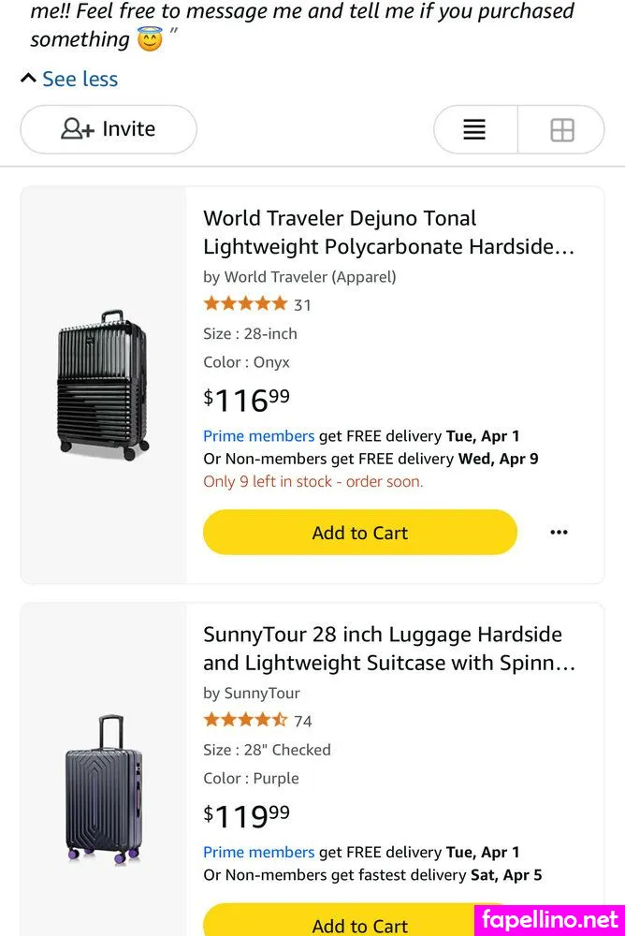Open World Traveler Dejuno luggage title
The width and height of the screenshot is (625, 936).
point(388,232)
